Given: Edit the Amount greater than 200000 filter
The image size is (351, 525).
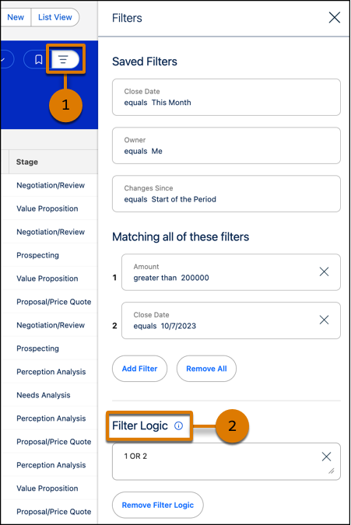Looking at the screenshot, I should click(221, 272).
